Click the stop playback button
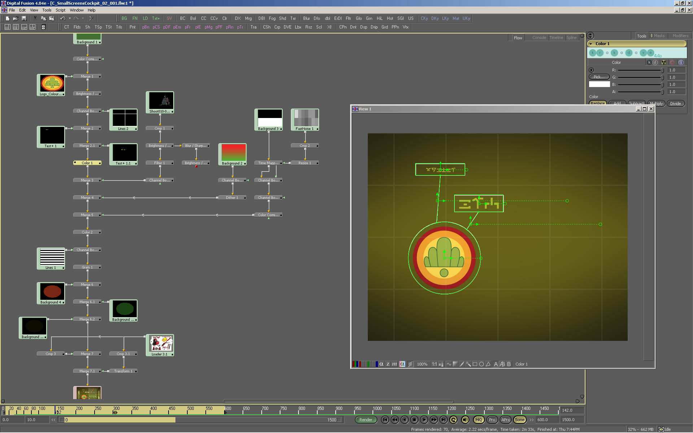This screenshot has height=433, width=693. point(414,420)
